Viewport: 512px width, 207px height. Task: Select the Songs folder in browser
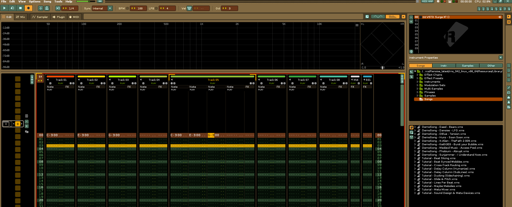coord(458,99)
